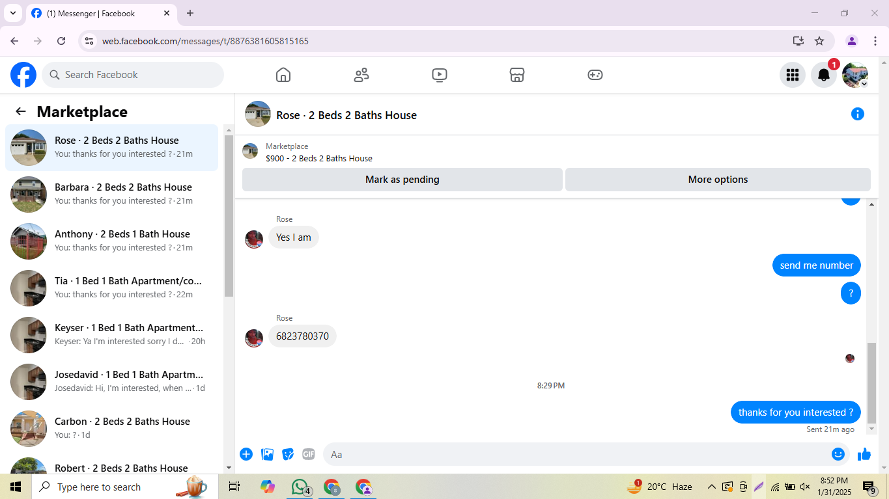Image resolution: width=889 pixels, height=499 pixels.
Task: Click the 'send me number' message bubble
Action: [x=817, y=265]
